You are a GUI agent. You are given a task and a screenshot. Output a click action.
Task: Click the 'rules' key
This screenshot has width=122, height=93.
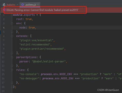pyautogui.click(x=20, y=70)
